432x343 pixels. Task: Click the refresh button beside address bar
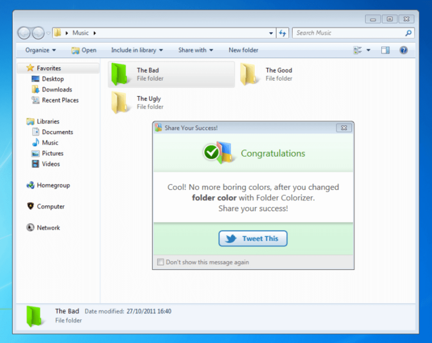click(282, 33)
